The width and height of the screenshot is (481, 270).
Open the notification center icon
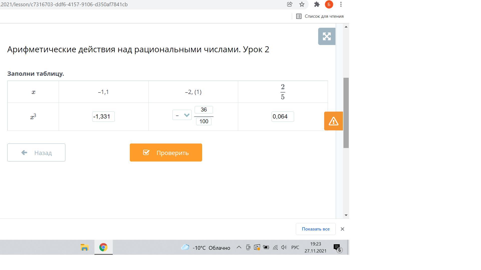coord(337,247)
